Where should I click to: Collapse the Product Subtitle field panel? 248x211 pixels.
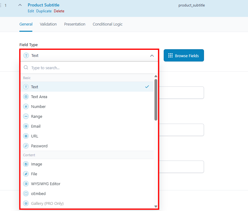(20, 5)
